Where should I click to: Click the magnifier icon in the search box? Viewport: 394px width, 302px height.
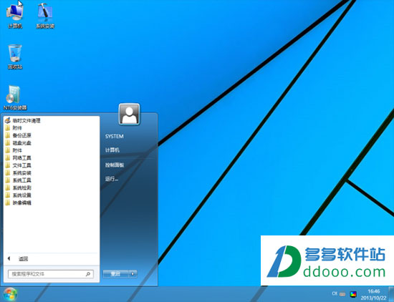point(88,274)
